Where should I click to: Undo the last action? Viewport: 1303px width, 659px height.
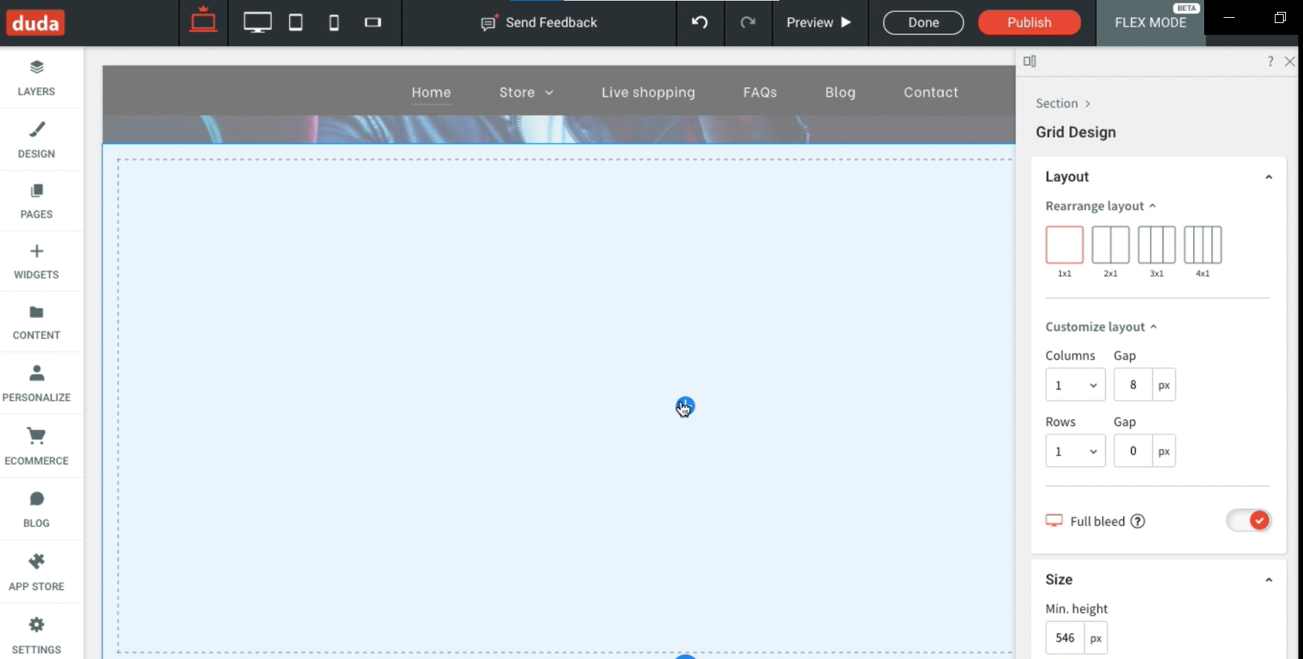click(700, 22)
